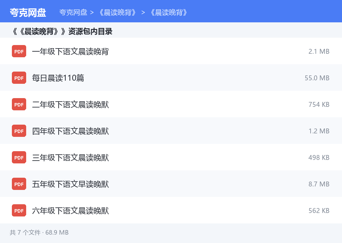Click the 498 KB size value
The width and height of the screenshot is (342, 243).
tap(319, 157)
